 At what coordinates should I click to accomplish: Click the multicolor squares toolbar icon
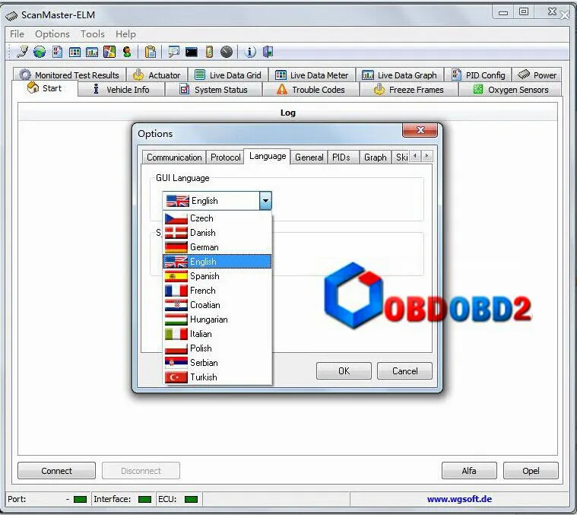109,52
